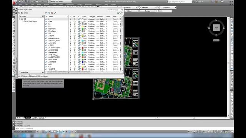Toggle the Invert filter checkbox

point(20,72)
